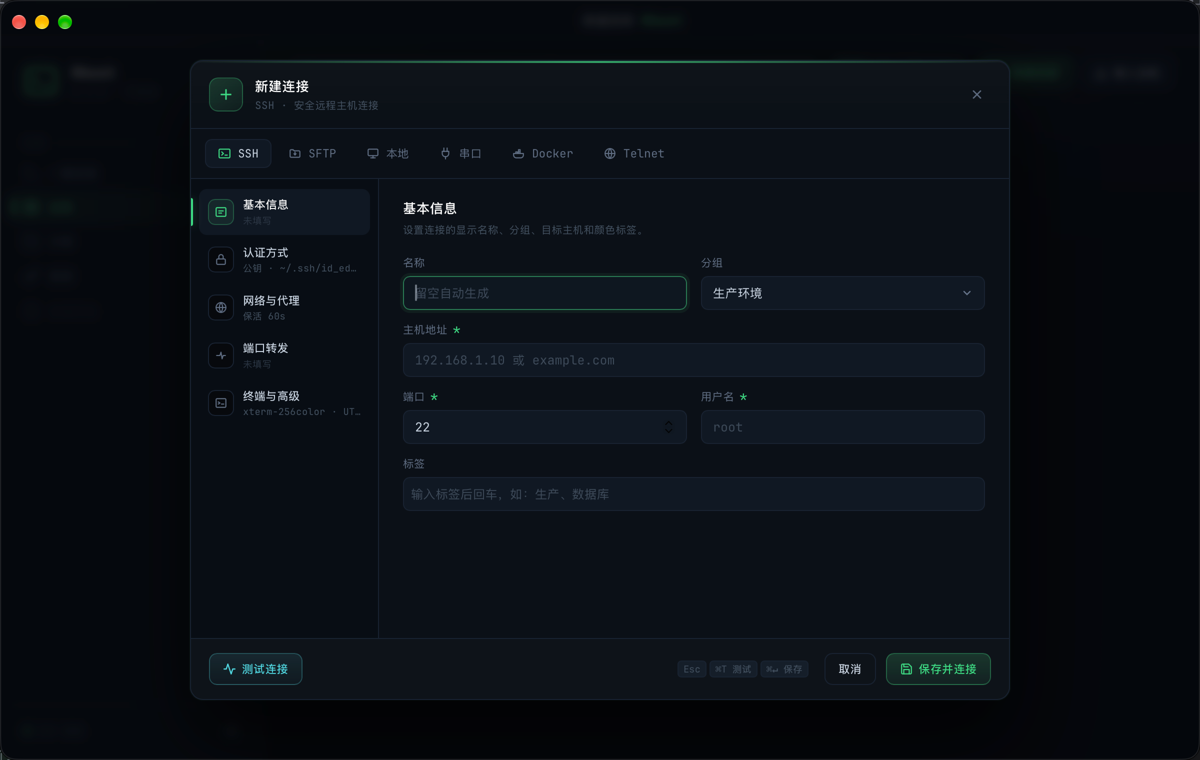Click the folder icon in the SFTP tab

tap(295, 153)
